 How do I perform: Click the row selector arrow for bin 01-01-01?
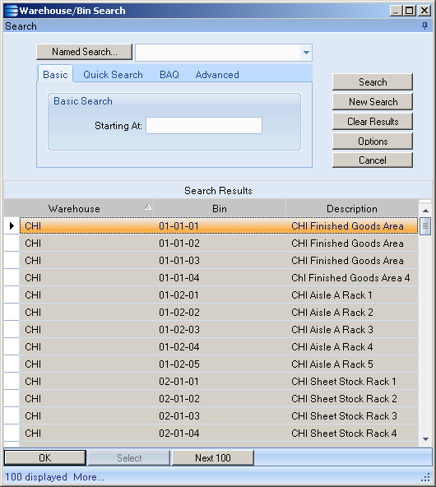[x=12, y=225]
